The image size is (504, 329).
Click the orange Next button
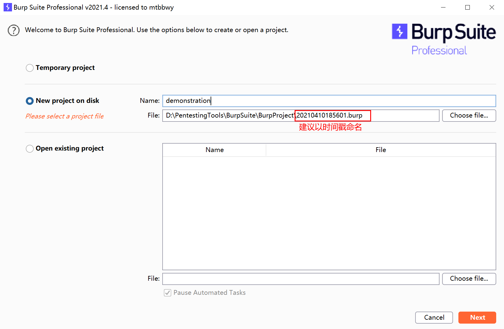[477, 318]
